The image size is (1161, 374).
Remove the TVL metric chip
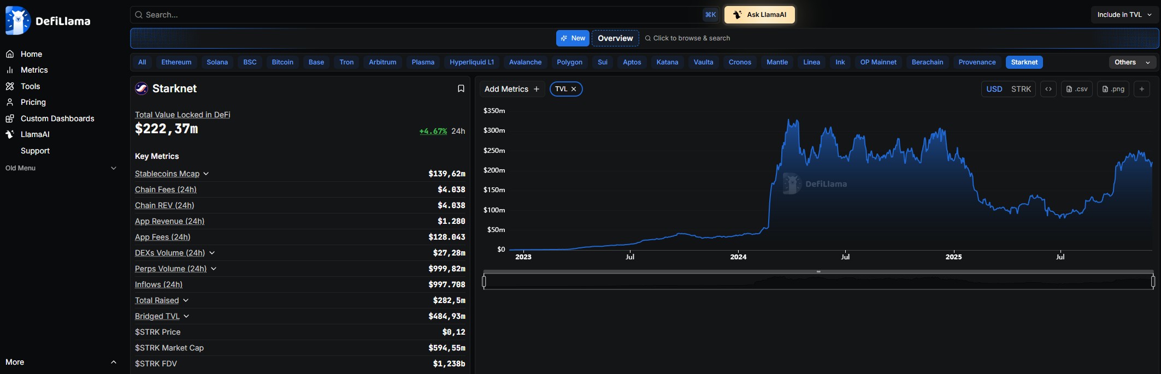(574, 89)
